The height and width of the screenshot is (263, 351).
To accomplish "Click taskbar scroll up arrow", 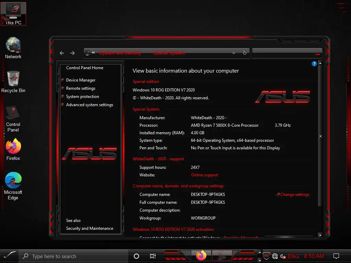I will [x=260, y=252].
